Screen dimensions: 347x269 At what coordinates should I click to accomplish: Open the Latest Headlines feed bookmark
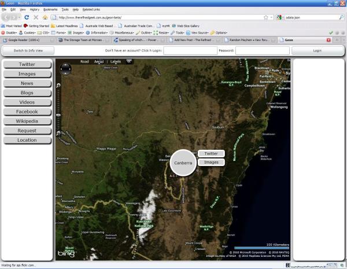point(64,26)
